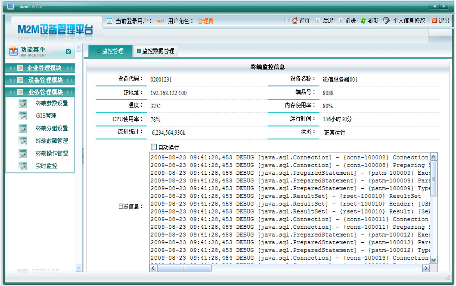456x286 pixels.
Task: Click the status value 正常运行
Action: tap(334, 133)
